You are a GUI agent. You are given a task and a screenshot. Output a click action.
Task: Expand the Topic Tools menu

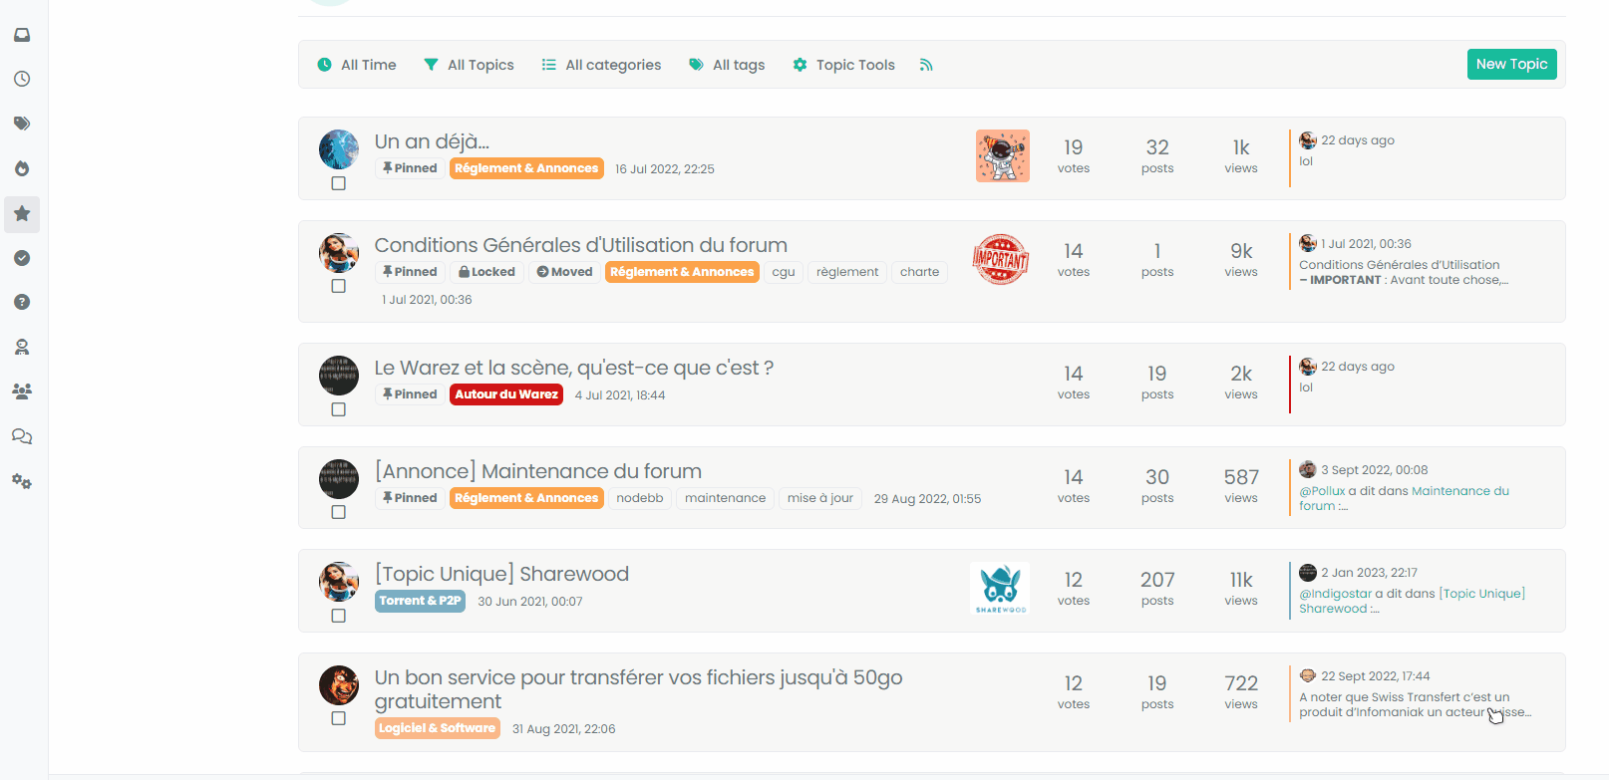point(843,65)
